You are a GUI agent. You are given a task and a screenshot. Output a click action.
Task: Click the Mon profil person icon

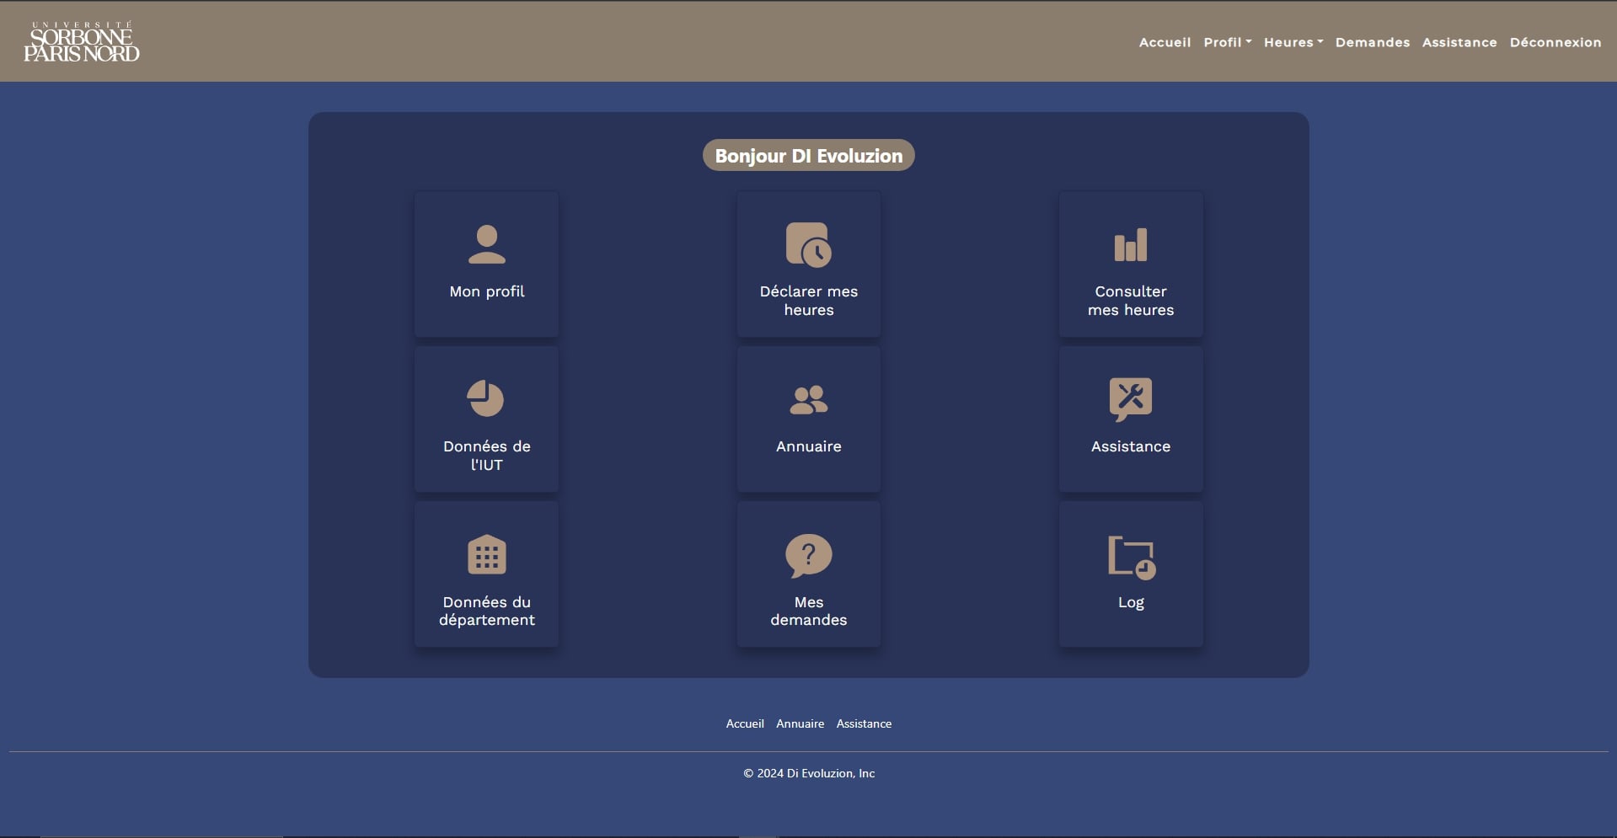pyautogui.click(x=486, y=245)
